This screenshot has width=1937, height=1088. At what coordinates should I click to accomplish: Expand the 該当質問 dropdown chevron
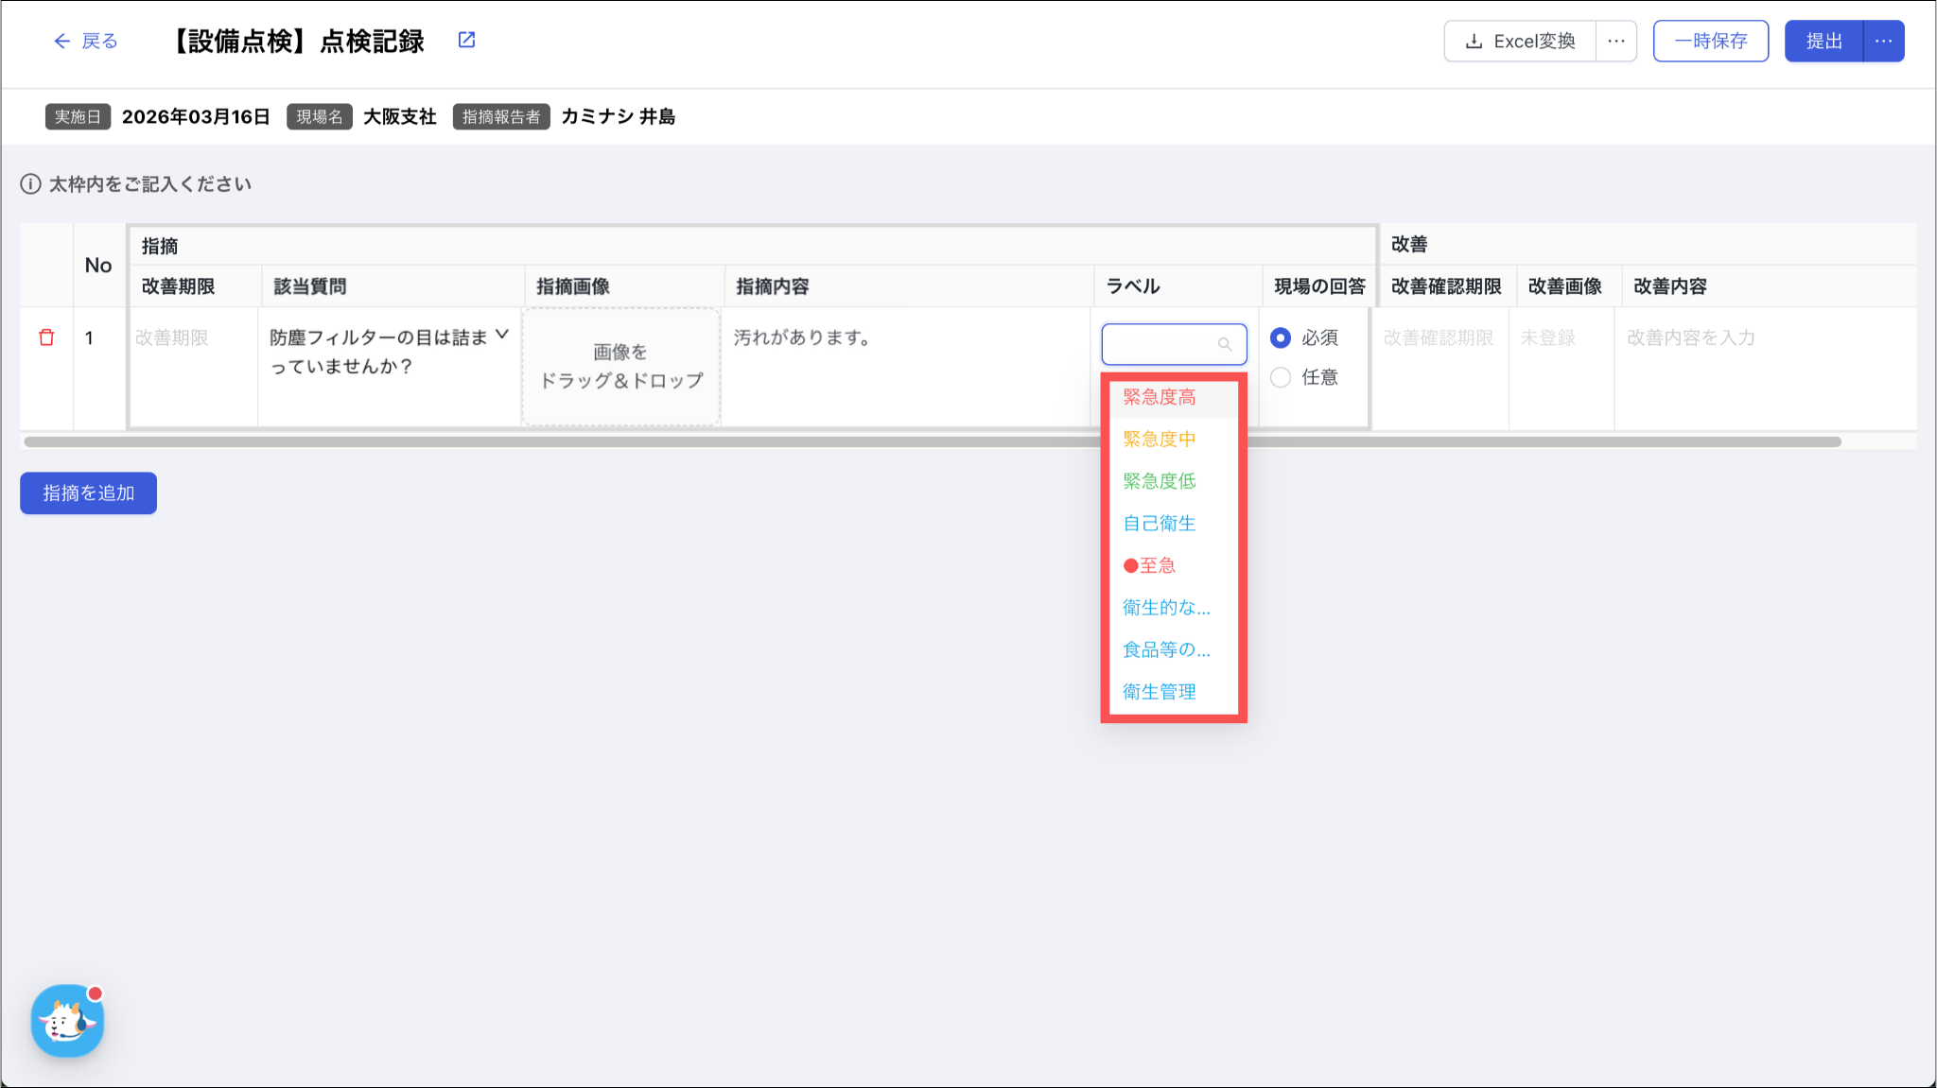(x=502, y=335)
